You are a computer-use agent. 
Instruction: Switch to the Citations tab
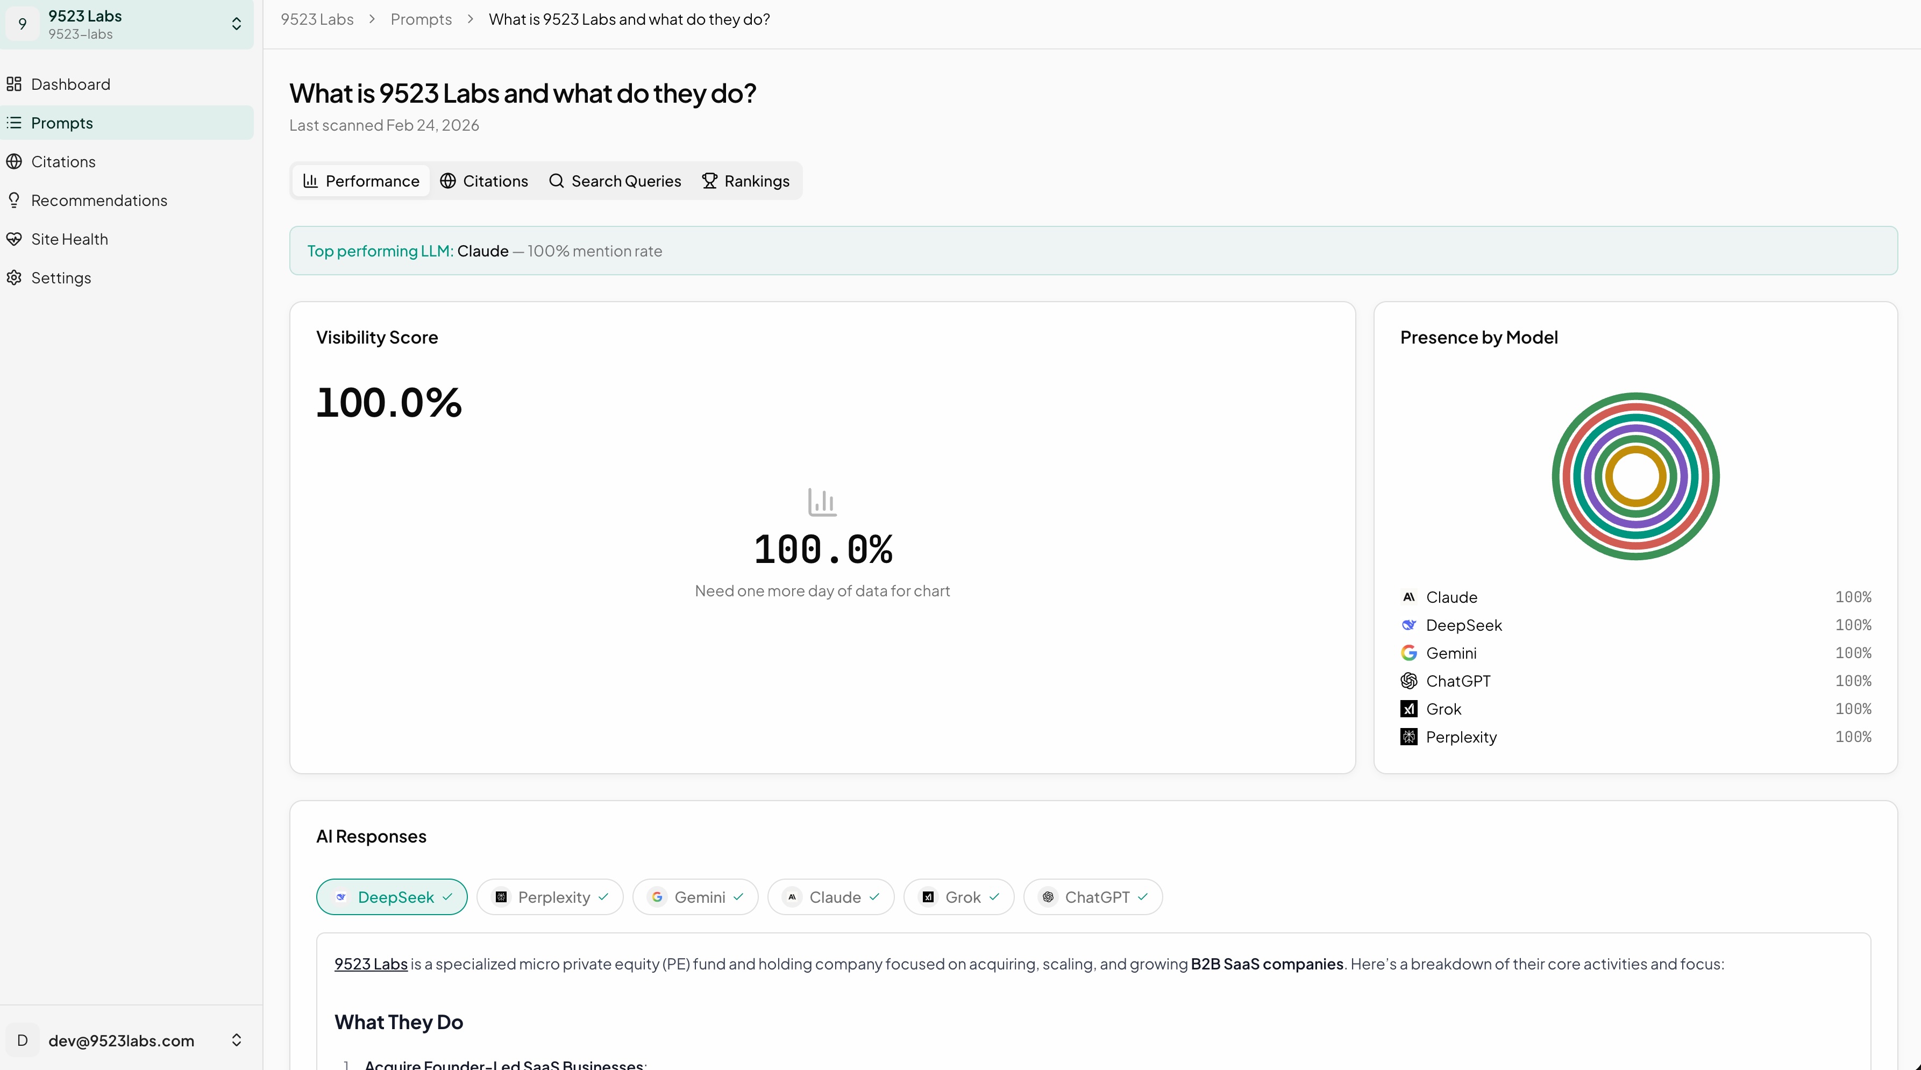point(485,181)
